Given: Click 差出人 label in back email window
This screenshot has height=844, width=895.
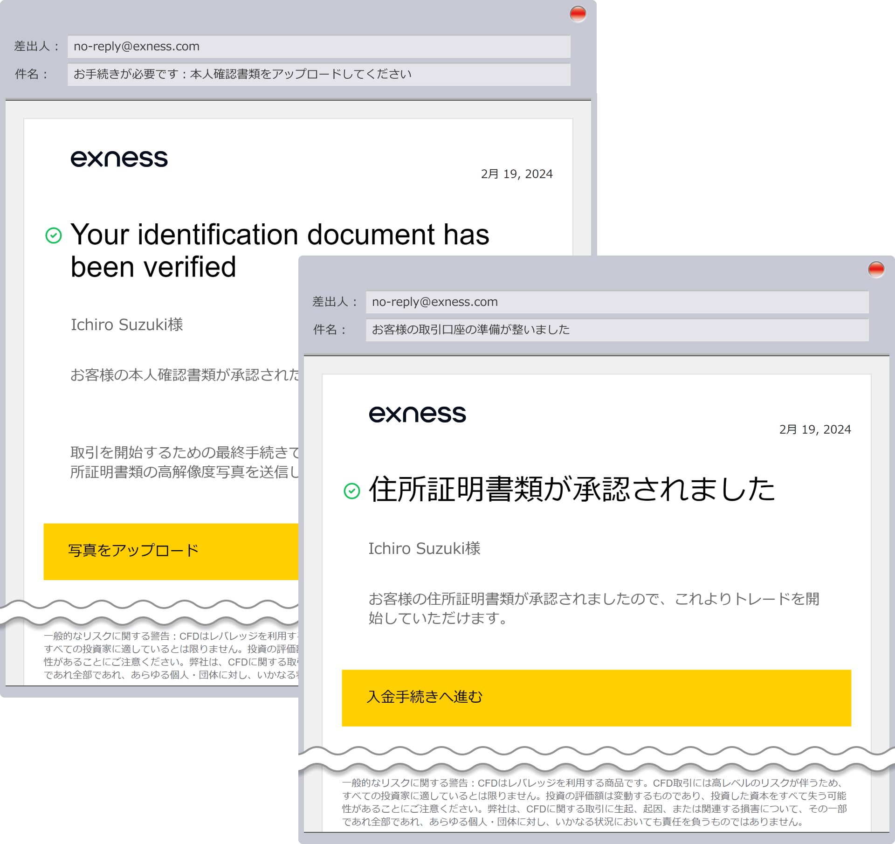Looking at the screenshot, I should tap(36, 47).
